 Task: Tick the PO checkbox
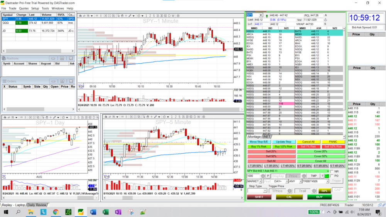click(x=332, y=176)
